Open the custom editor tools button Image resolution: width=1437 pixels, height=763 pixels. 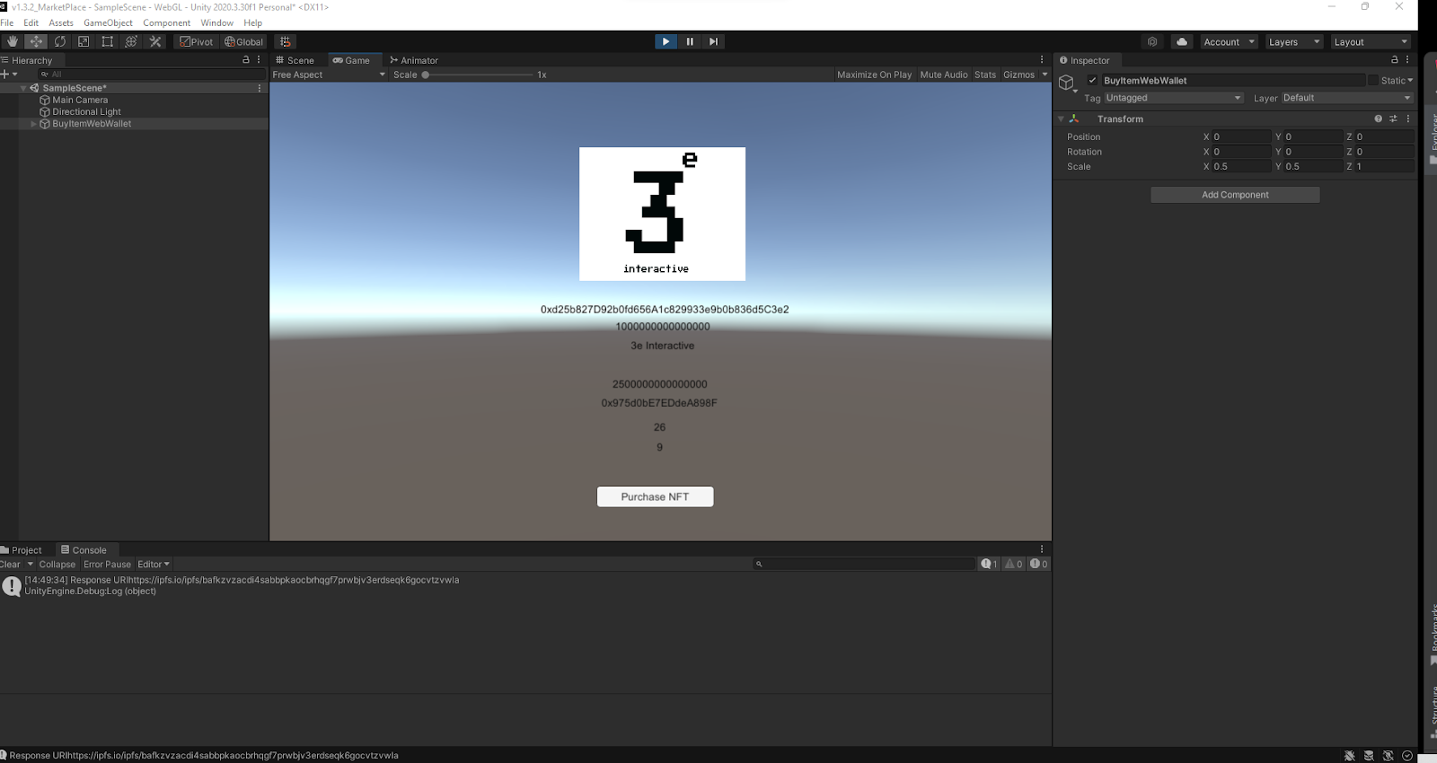155,41
